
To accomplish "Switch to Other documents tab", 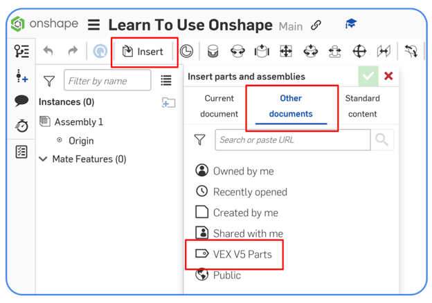I will tap(291, 106).
